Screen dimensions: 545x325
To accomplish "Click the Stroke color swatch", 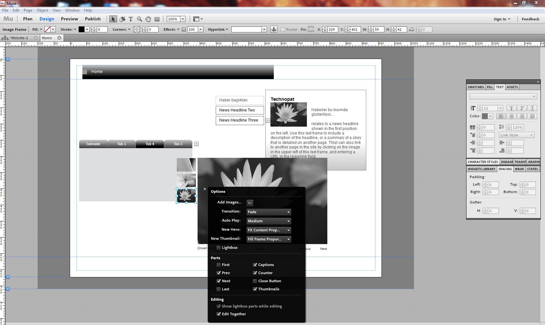I will pos(81,29).
